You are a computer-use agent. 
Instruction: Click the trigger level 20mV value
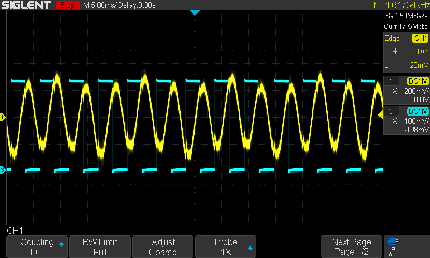tap(419, 65)
